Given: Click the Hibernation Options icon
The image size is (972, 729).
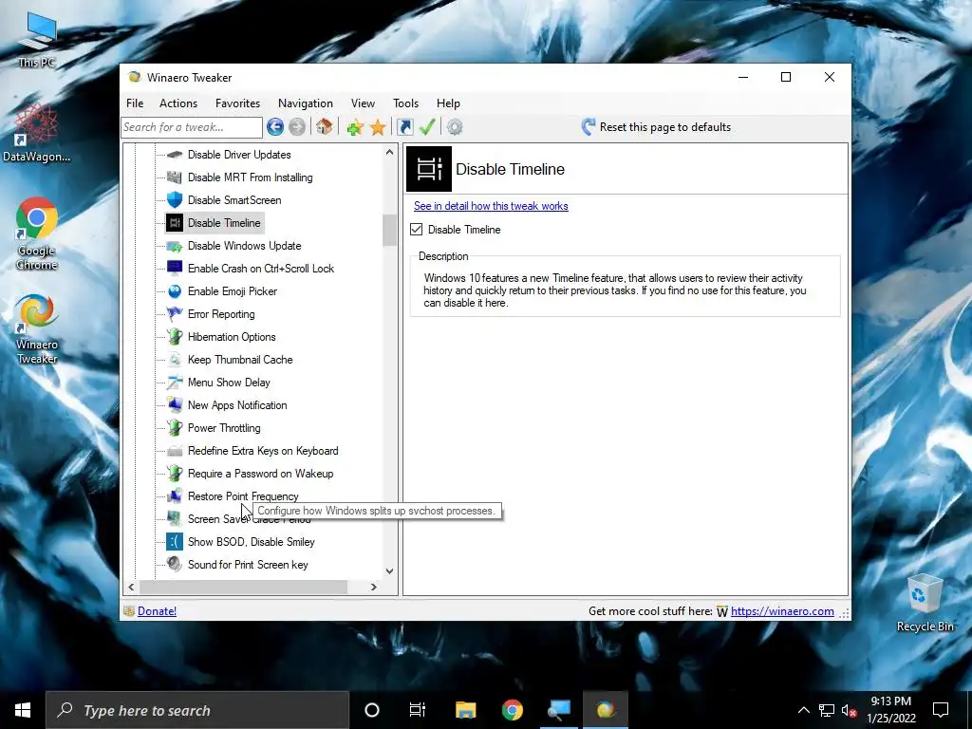Looking at the screenshot, I should (x=175, y=337).
